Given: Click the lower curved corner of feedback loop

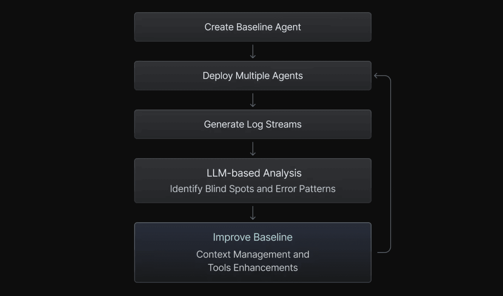Looking at the screenshot, I should click(x=388, y=250).
